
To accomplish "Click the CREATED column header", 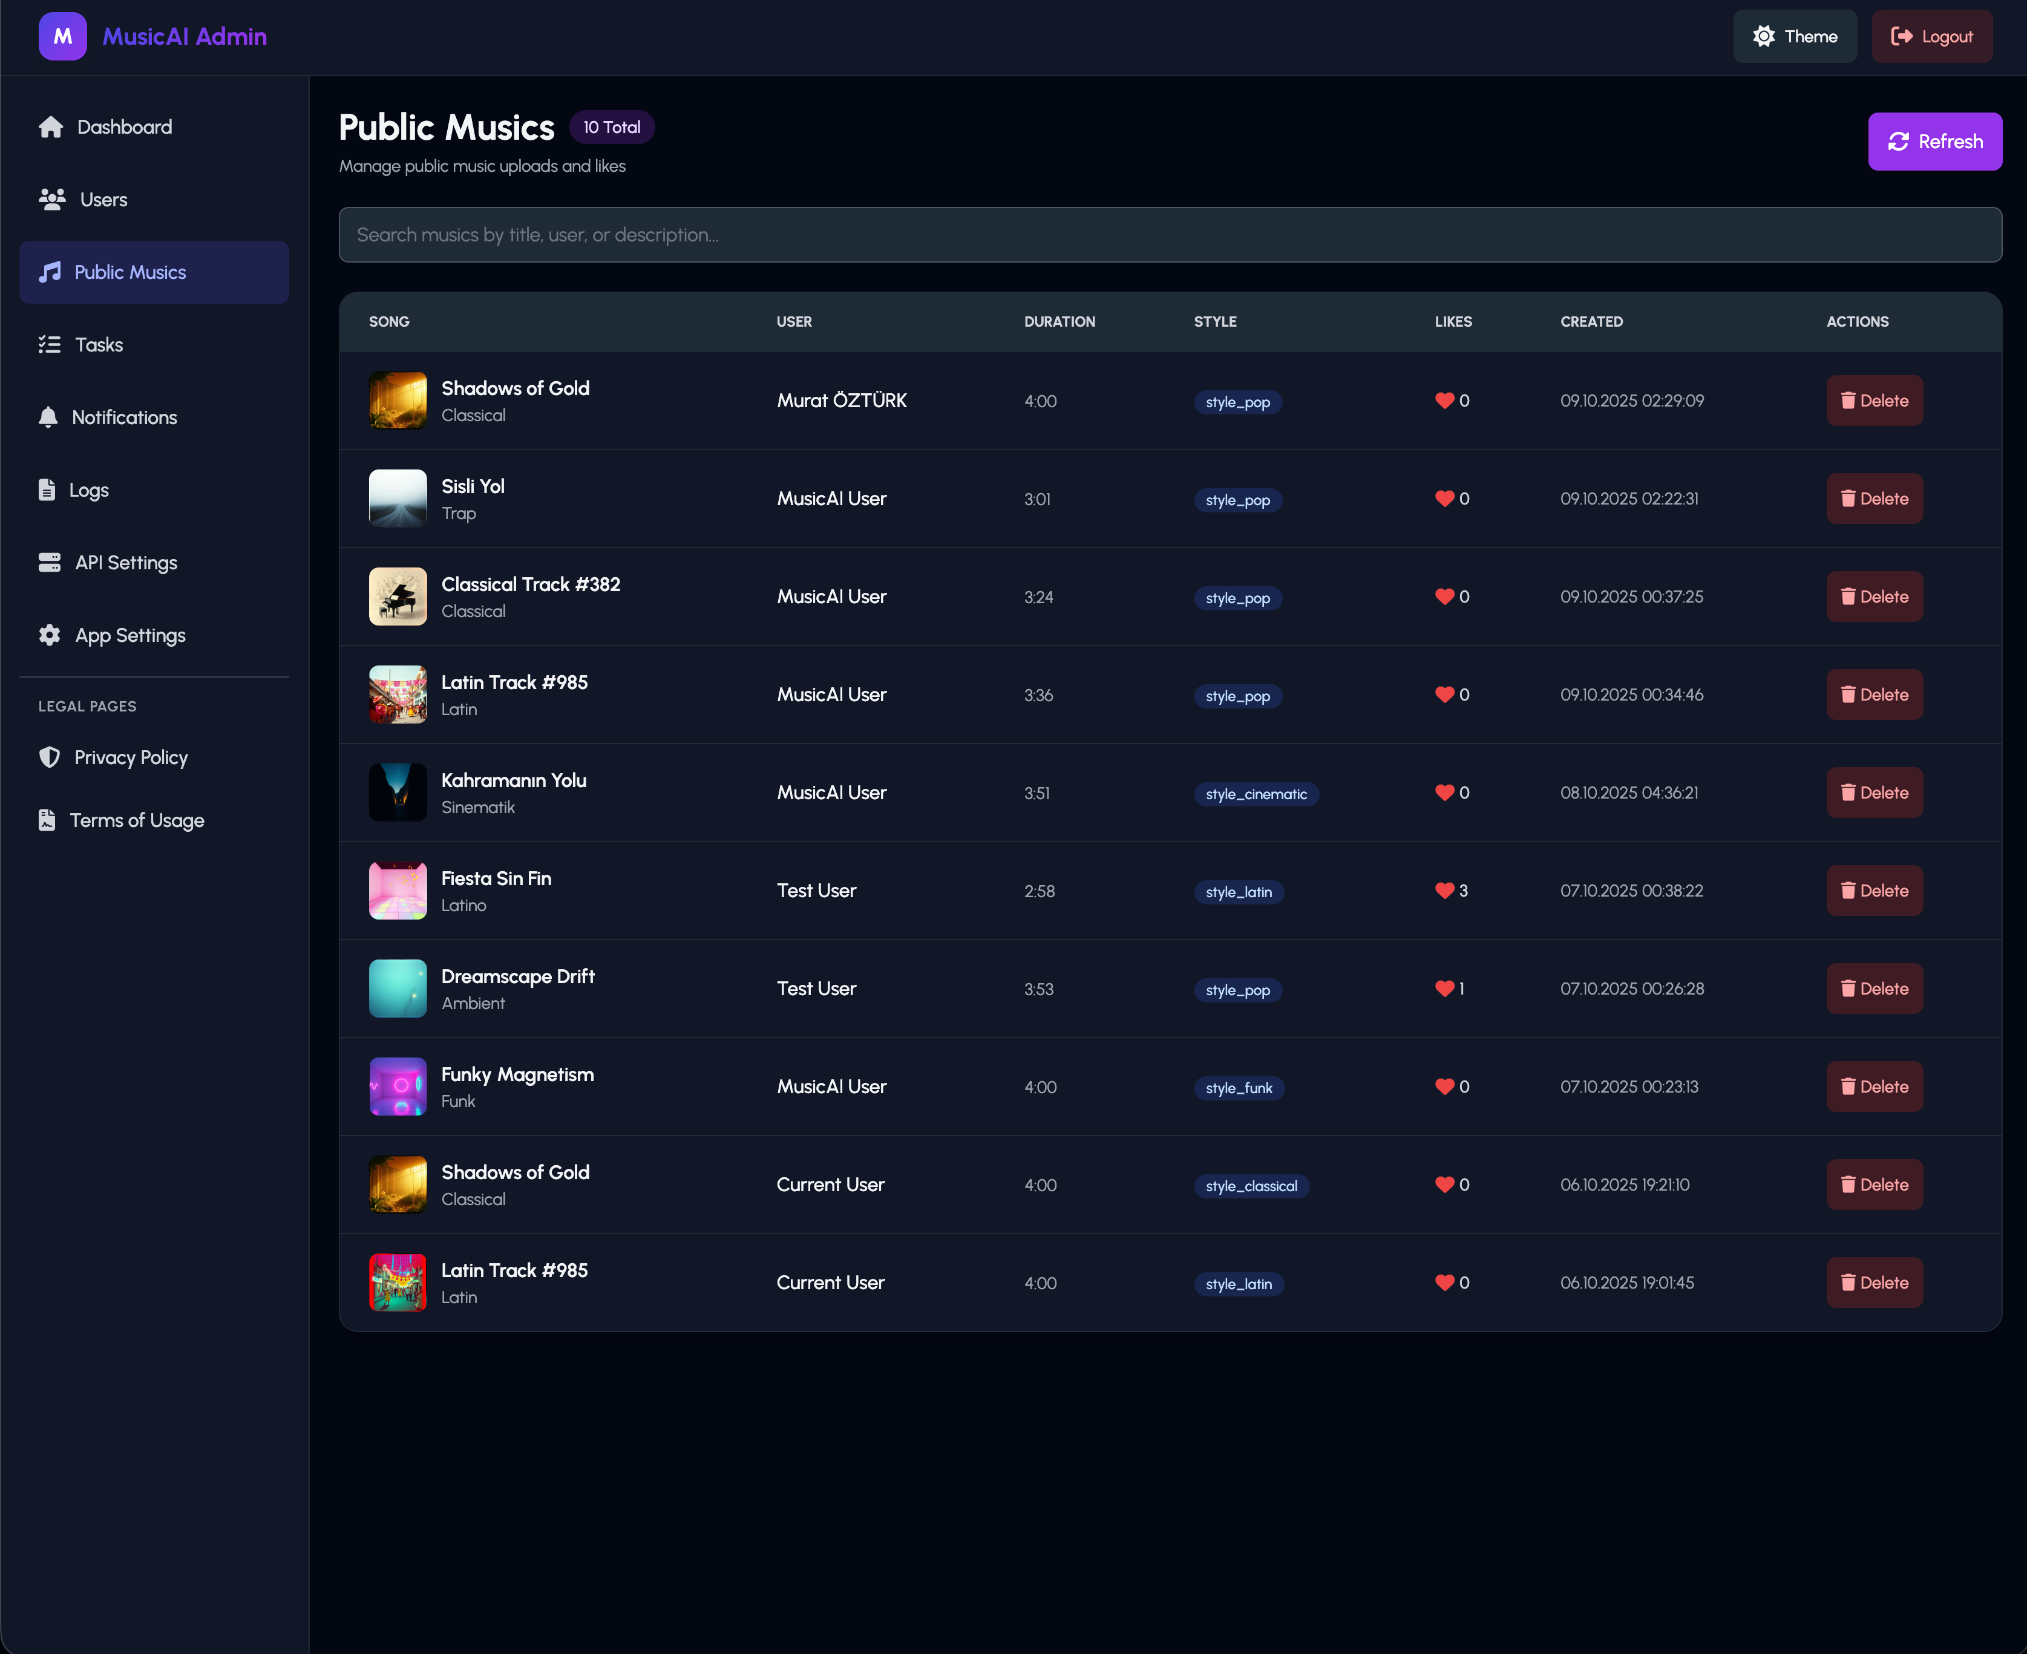I will coord(1591,322).
